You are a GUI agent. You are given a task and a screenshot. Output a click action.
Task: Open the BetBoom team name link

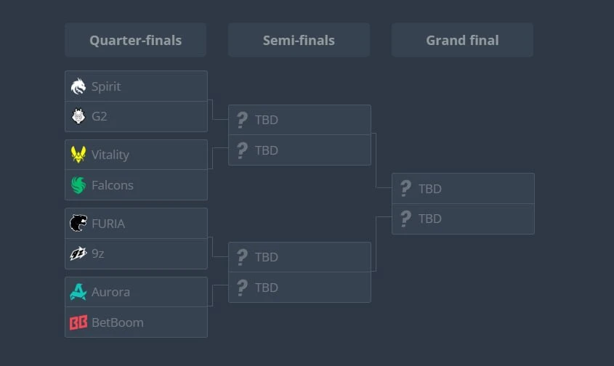[118, 322]
